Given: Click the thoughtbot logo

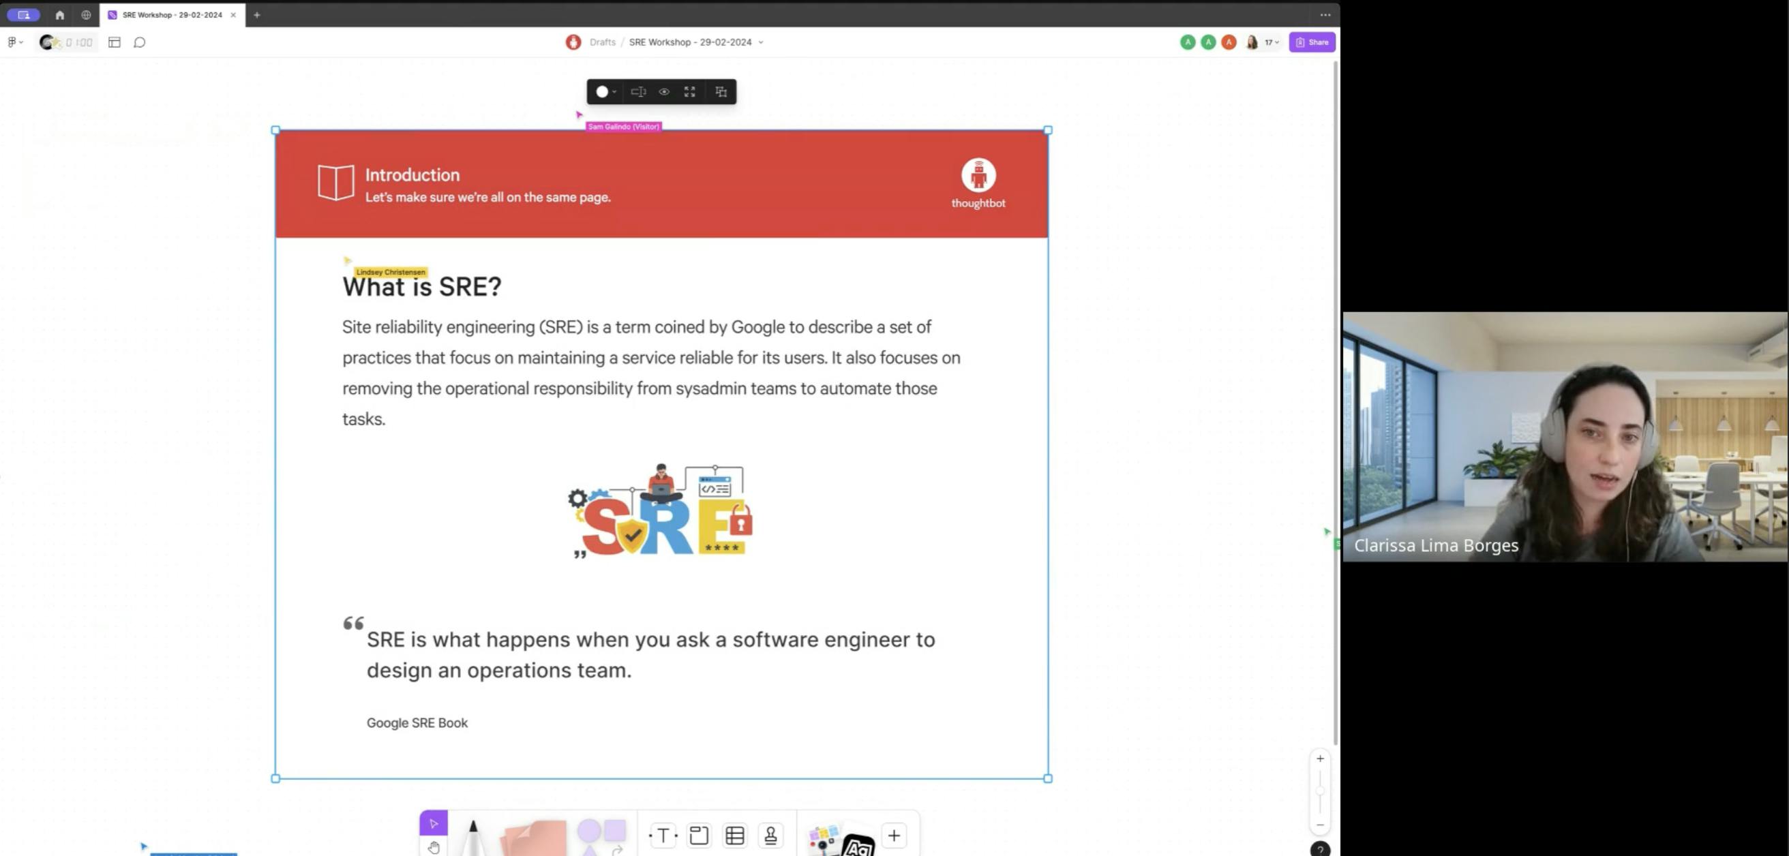Looking at the screenshot, I should 978,183.
